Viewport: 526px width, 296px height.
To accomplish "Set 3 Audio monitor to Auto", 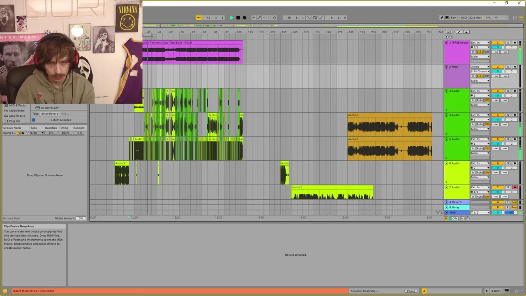I will (480, 100).
